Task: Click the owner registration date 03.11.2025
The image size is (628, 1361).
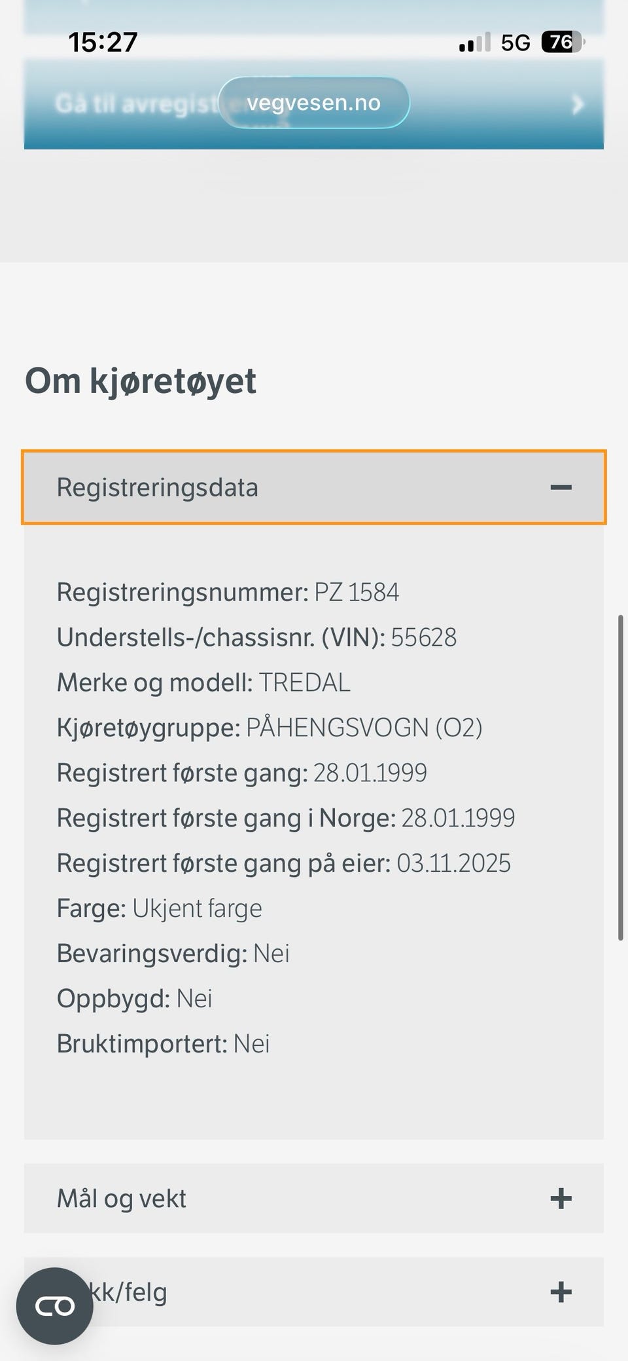Action: pyautogui.click(x=453, y=863)
